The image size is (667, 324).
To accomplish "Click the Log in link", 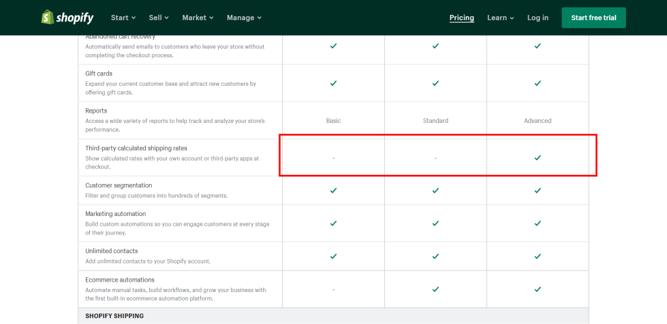I will pos(537,18).
